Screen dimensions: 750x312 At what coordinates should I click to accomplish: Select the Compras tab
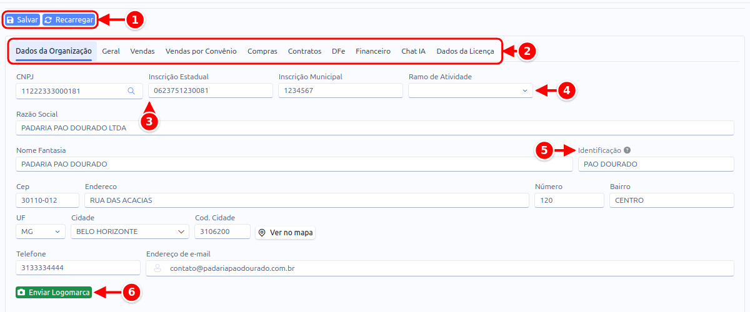coord(262,51)
